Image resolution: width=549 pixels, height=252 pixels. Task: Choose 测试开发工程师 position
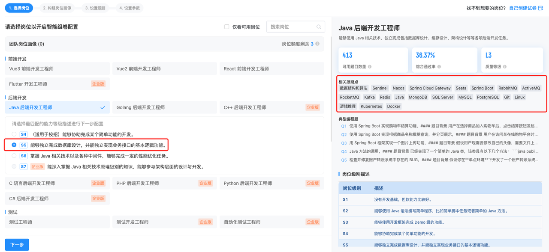(165, 222)
